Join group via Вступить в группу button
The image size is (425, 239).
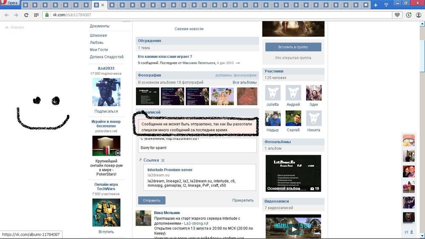(293, 47)
